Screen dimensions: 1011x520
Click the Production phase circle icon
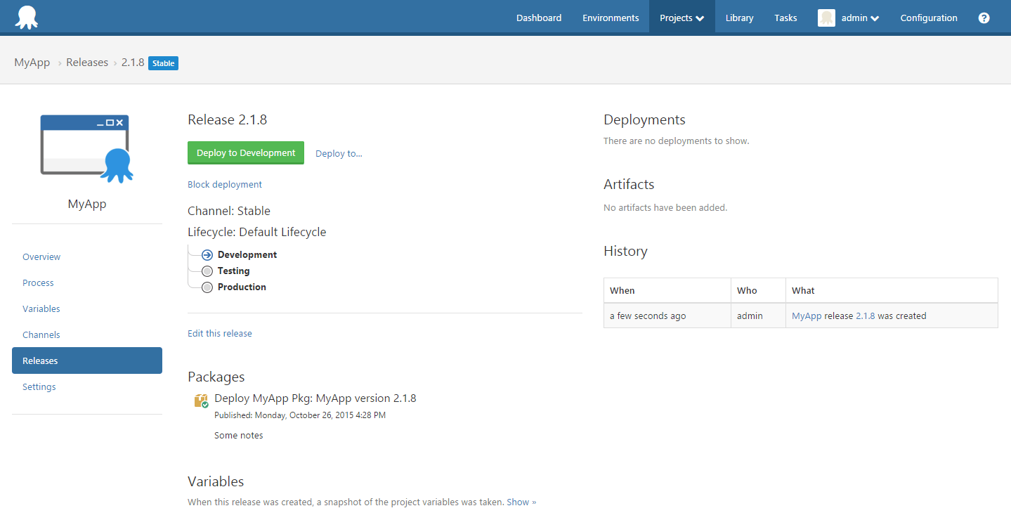[x=207, y=287]
